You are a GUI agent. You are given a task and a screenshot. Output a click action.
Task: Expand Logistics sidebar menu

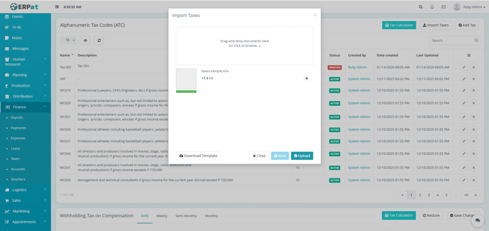click(25, 190)
